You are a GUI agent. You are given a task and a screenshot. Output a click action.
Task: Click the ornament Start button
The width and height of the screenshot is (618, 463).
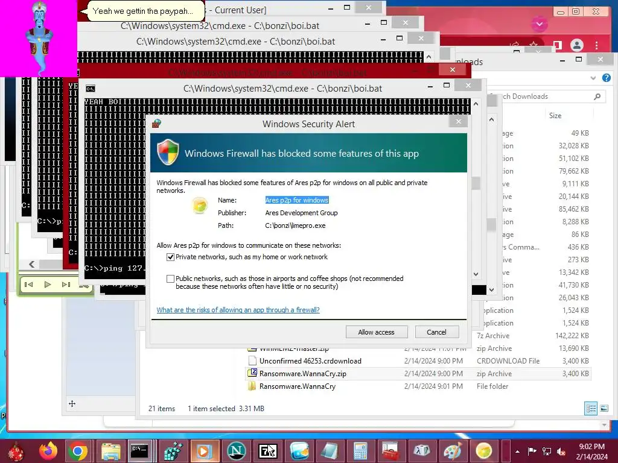click(16, 452)
